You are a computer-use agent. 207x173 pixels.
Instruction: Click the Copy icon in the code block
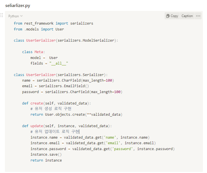click(168, 16)
